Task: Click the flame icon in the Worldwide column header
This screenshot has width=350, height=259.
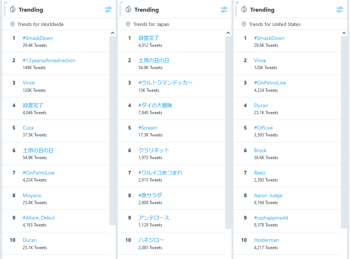Action: (x=13, y=10)
